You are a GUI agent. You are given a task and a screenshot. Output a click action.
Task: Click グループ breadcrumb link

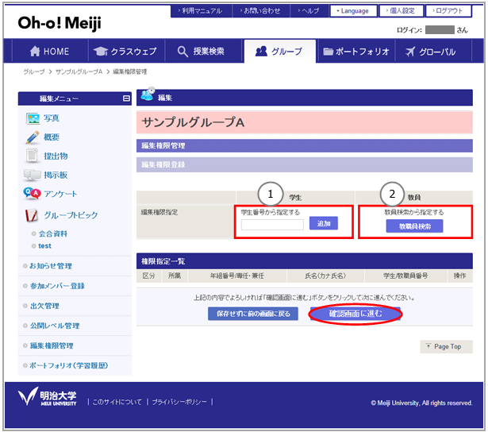[x=34, y=72]
